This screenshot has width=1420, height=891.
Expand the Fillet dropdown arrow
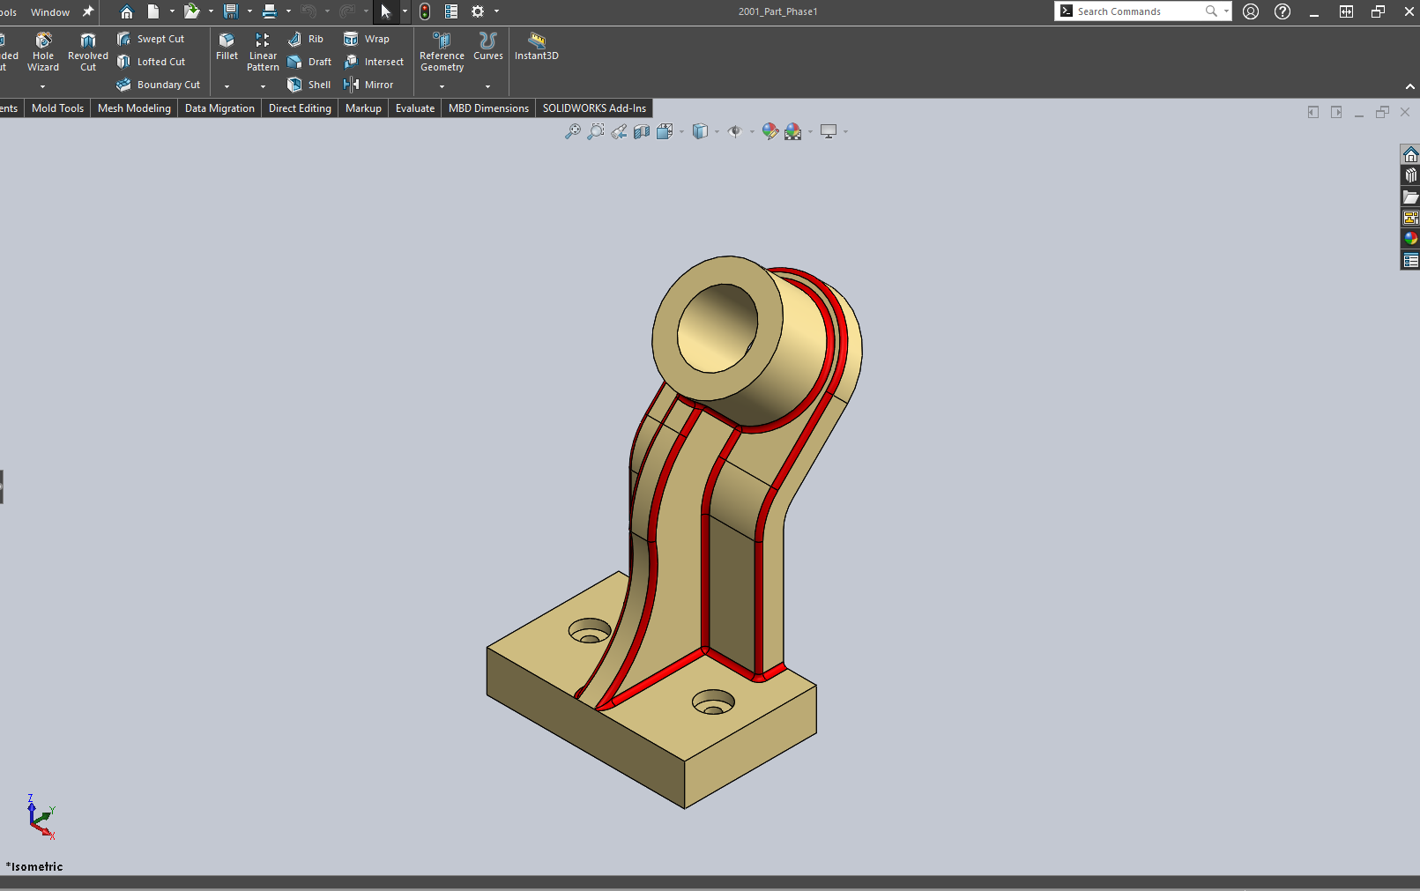point(227,86)
